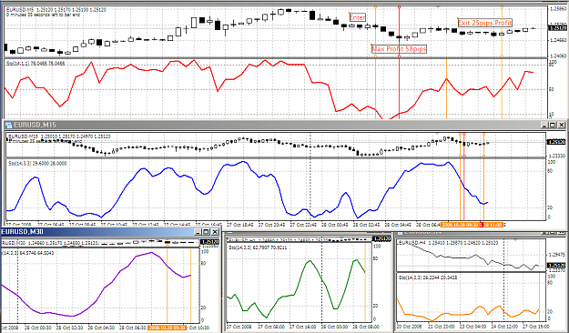Click the "Sto(14,1,1) 78.0488" indicator label
Image resolution: width=569 pixels, height=333 pixels.
pos(36,64)
